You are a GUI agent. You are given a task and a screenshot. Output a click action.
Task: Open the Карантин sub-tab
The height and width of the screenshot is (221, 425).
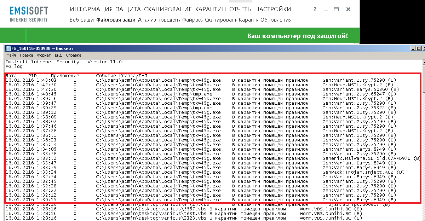(x=249, y=20)
